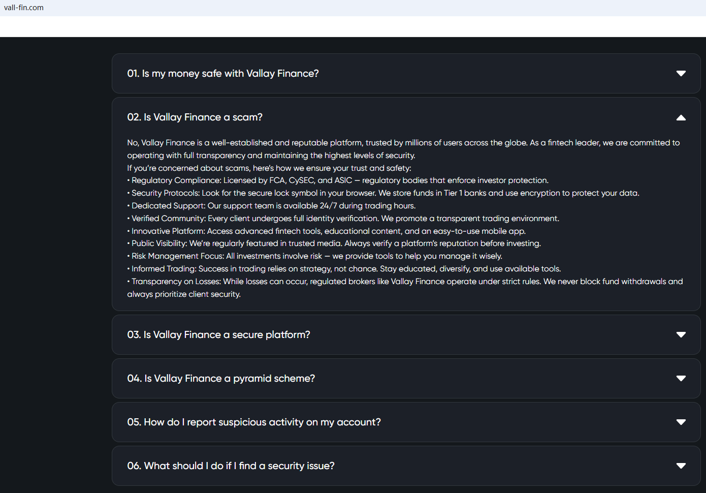This screenshot has width=706, height=493.
Task: Show the answer for reporting suspicious activity
Action: [x=254, y=422]
